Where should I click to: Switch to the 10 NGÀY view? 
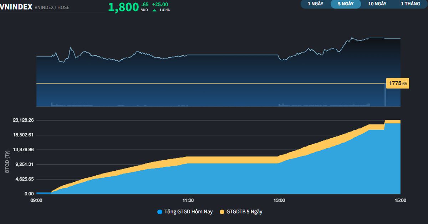(x=377, y=4)
